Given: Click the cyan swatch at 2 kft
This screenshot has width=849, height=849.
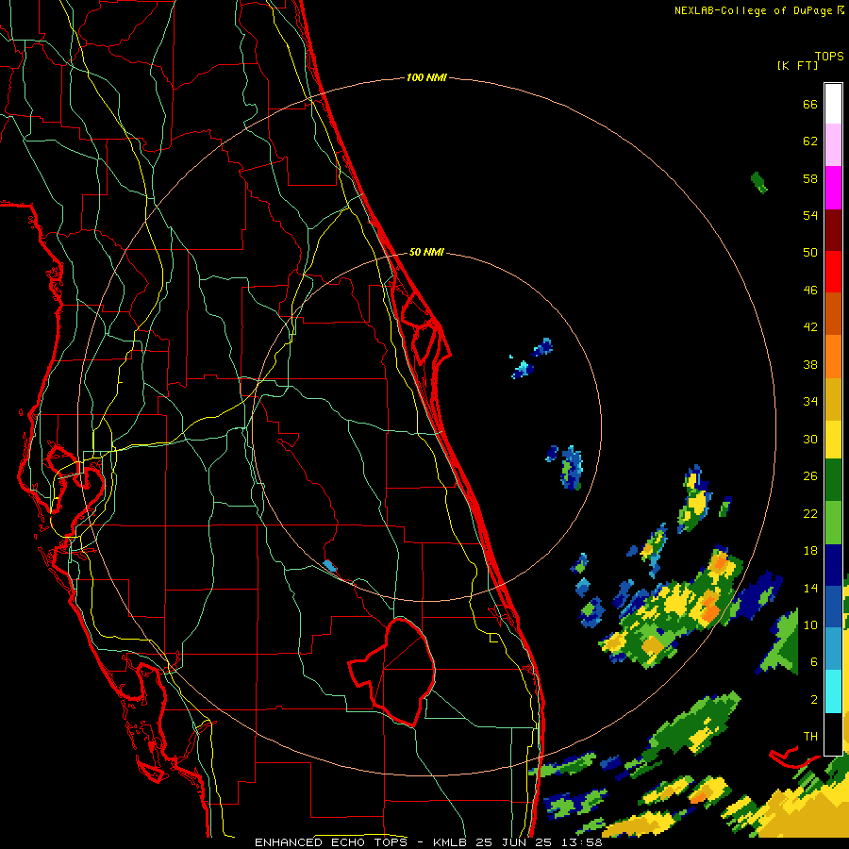Looking at the screenshot, I should 833,691.
